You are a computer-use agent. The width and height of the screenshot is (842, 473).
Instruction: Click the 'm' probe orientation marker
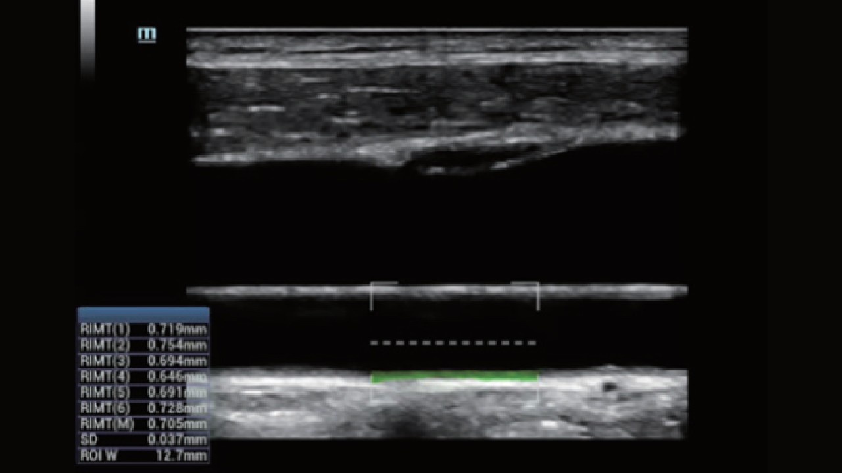pos(147,35)
